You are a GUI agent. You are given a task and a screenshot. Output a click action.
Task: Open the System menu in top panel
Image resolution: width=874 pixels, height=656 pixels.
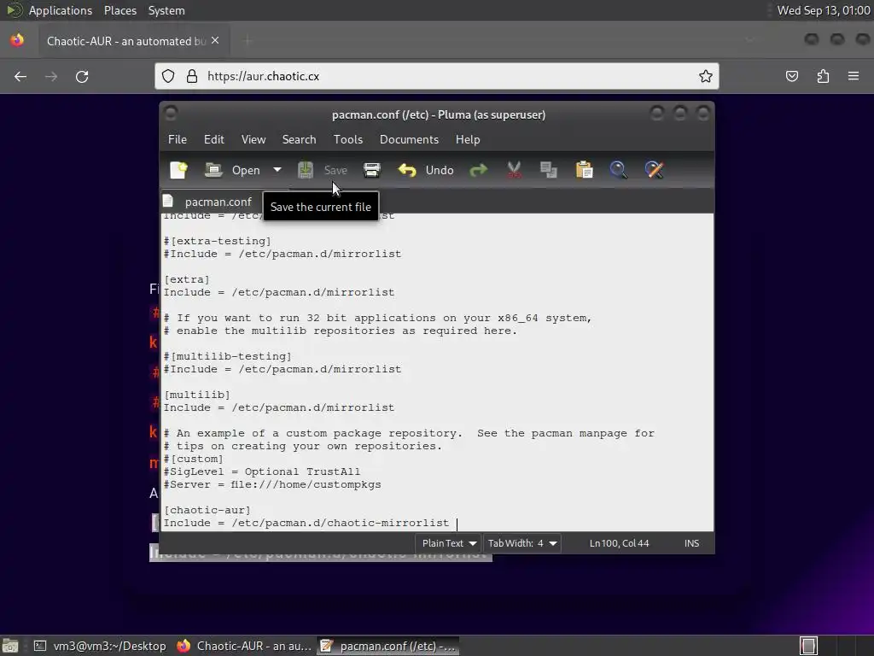coord(166,10)
